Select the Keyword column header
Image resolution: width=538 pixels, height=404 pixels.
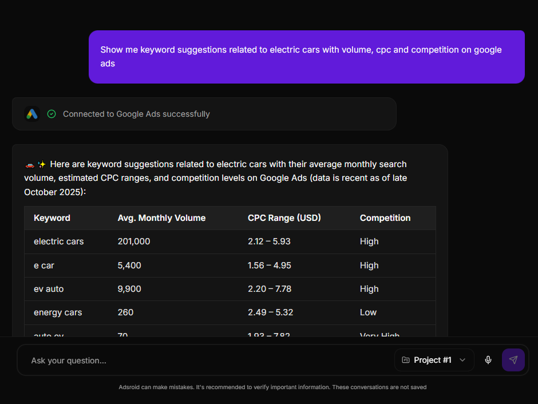click(52, 218)
